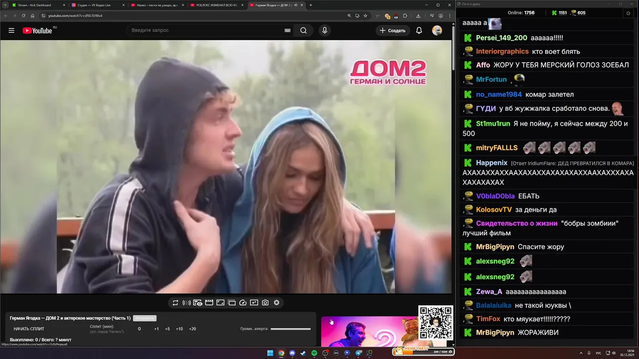Reload the page in Chrome
Image resolution: width=639 pixels, height=359 pixels.
[23, 15]
